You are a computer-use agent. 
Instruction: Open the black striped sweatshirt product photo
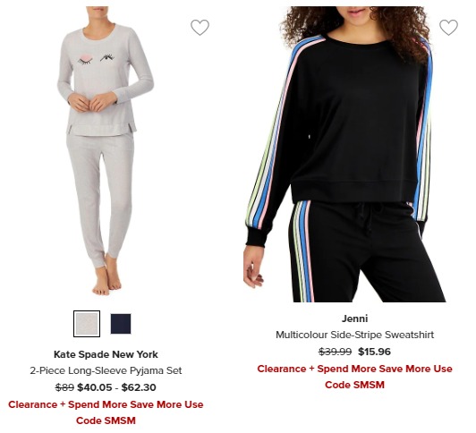click(x=344, y=154)
